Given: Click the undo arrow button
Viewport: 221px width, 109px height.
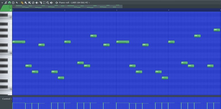Looking at the screenshot, I should click(17, 3).
